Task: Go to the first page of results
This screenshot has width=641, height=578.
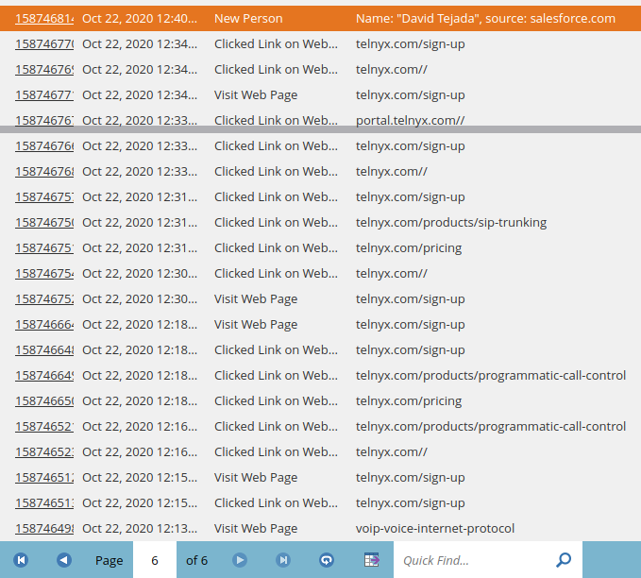Action: point(21,560)
